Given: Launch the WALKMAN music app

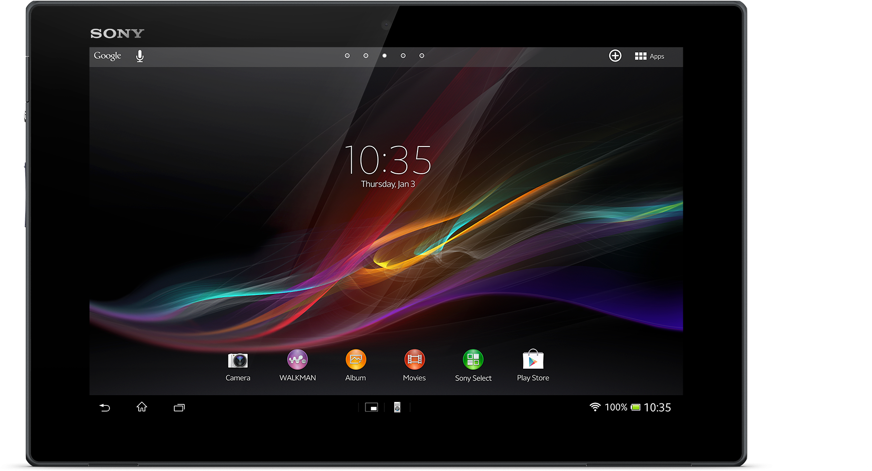Looking at the screenshot, I should coord(297,365).
